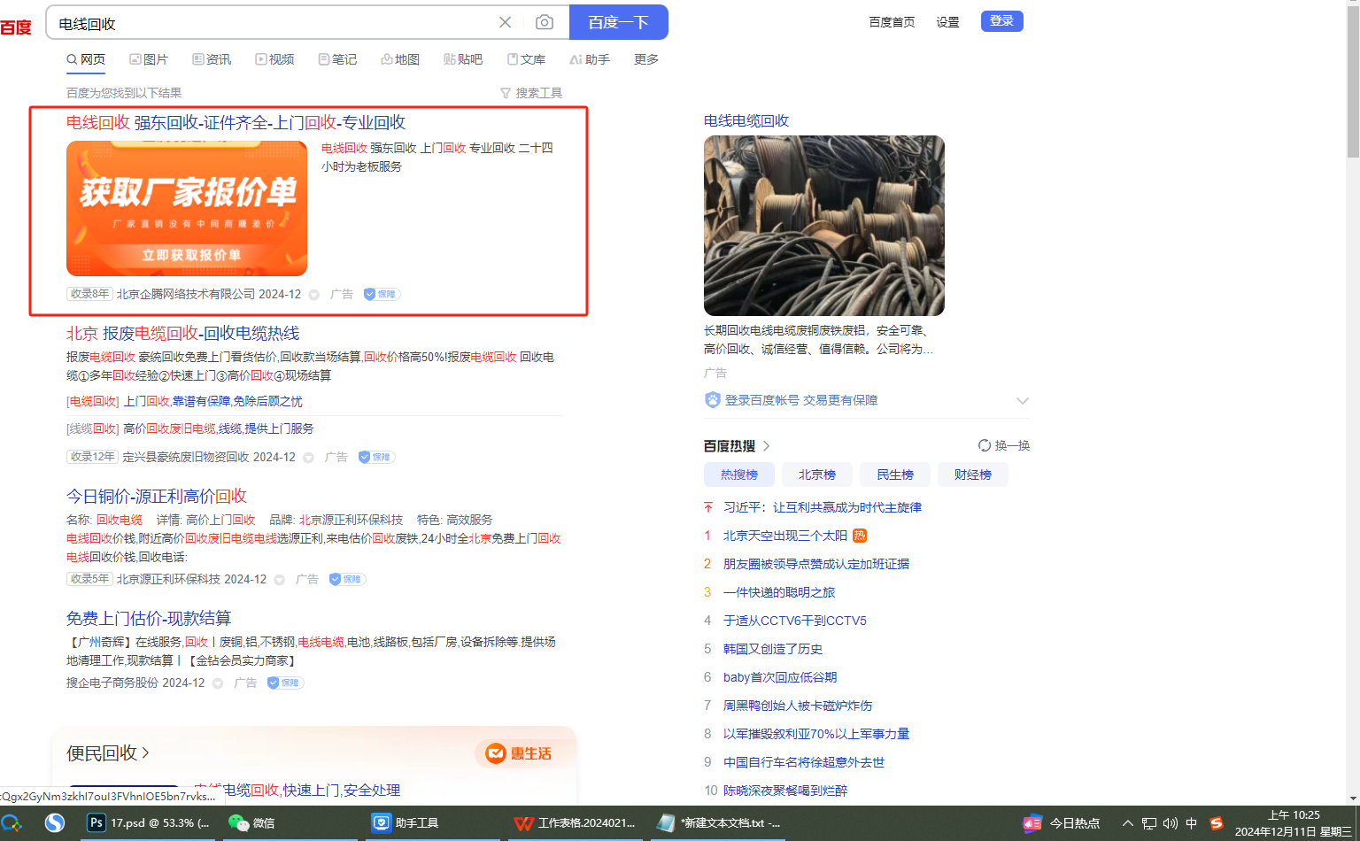Switch to the 贴吧 search tab

463,59
